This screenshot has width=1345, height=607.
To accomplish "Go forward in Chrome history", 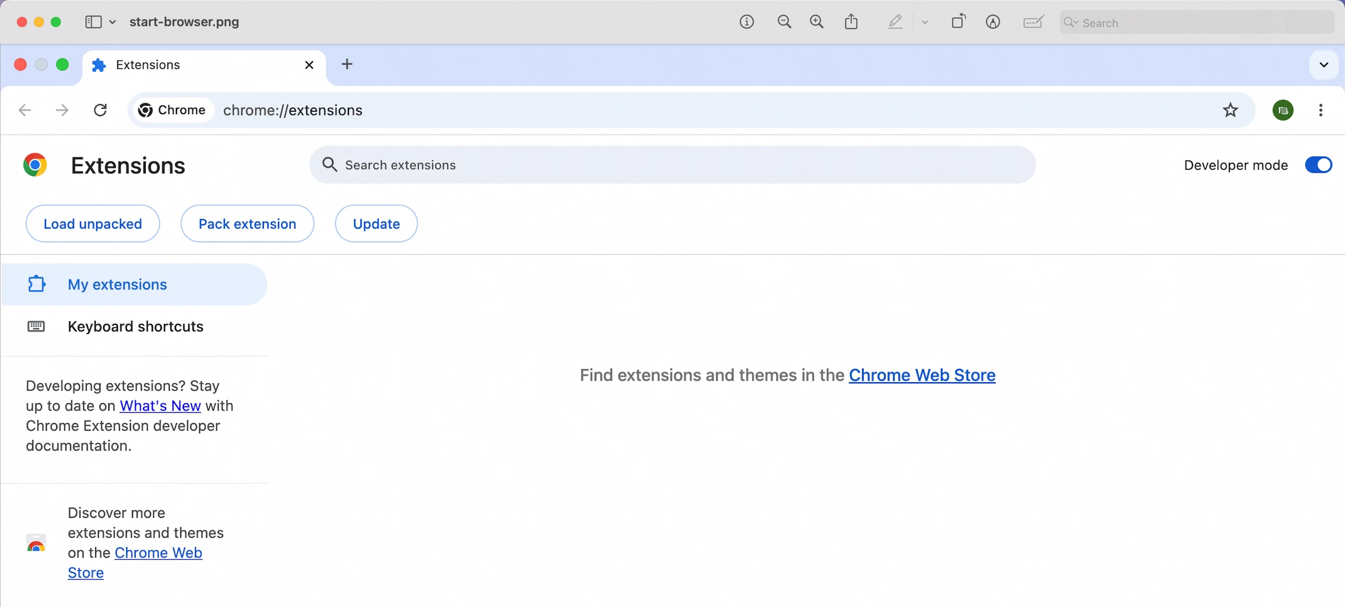I will click(62, 110).
